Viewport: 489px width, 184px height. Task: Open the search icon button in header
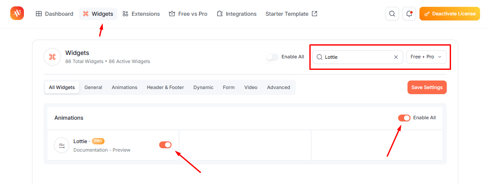tap(392, 14)
